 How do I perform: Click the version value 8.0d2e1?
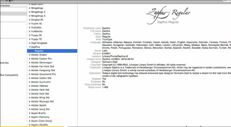coord(106,53)
